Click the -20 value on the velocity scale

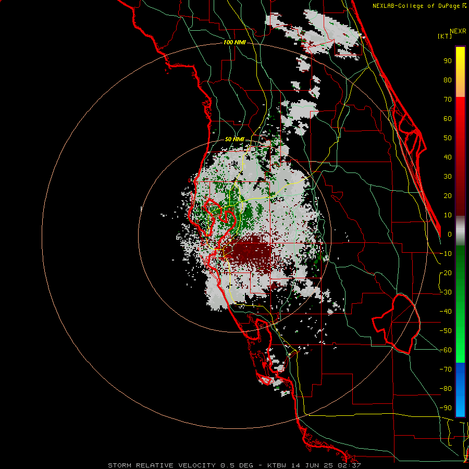click(x=446, y=273)
